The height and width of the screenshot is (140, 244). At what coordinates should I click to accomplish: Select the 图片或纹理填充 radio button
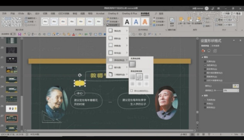(x=205, y=73)
